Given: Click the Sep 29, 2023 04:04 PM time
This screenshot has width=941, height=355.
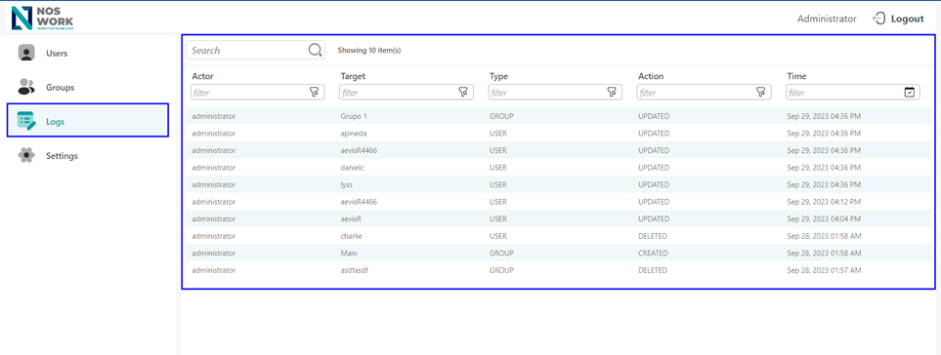Looking at the screenshot, I should coord(824,219).
